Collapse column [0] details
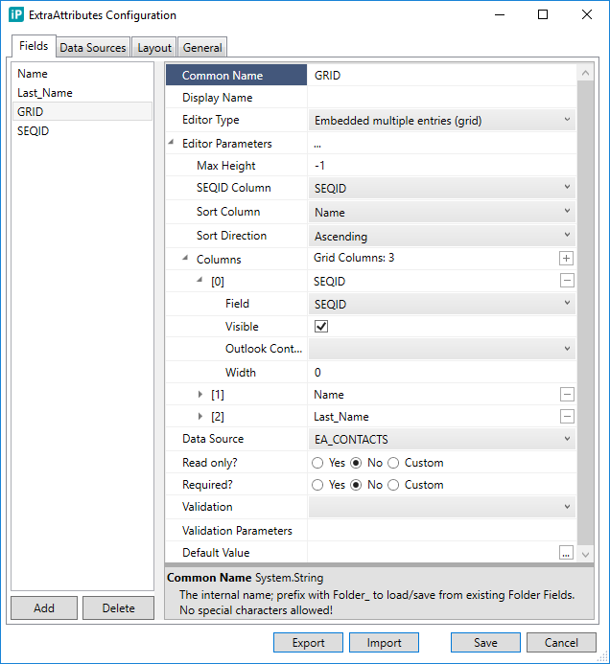Image resolution: width=610 pixels, height=664 pixels. point(199,280)
